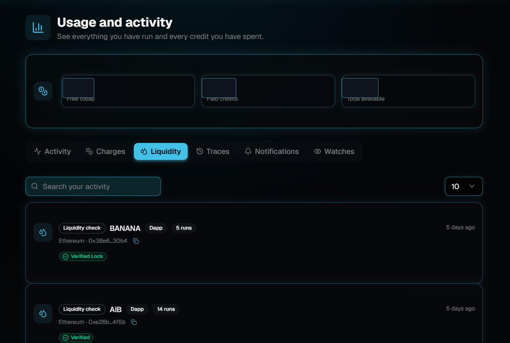Click the Liquidity check badge on BANANA row

point(82,228)
